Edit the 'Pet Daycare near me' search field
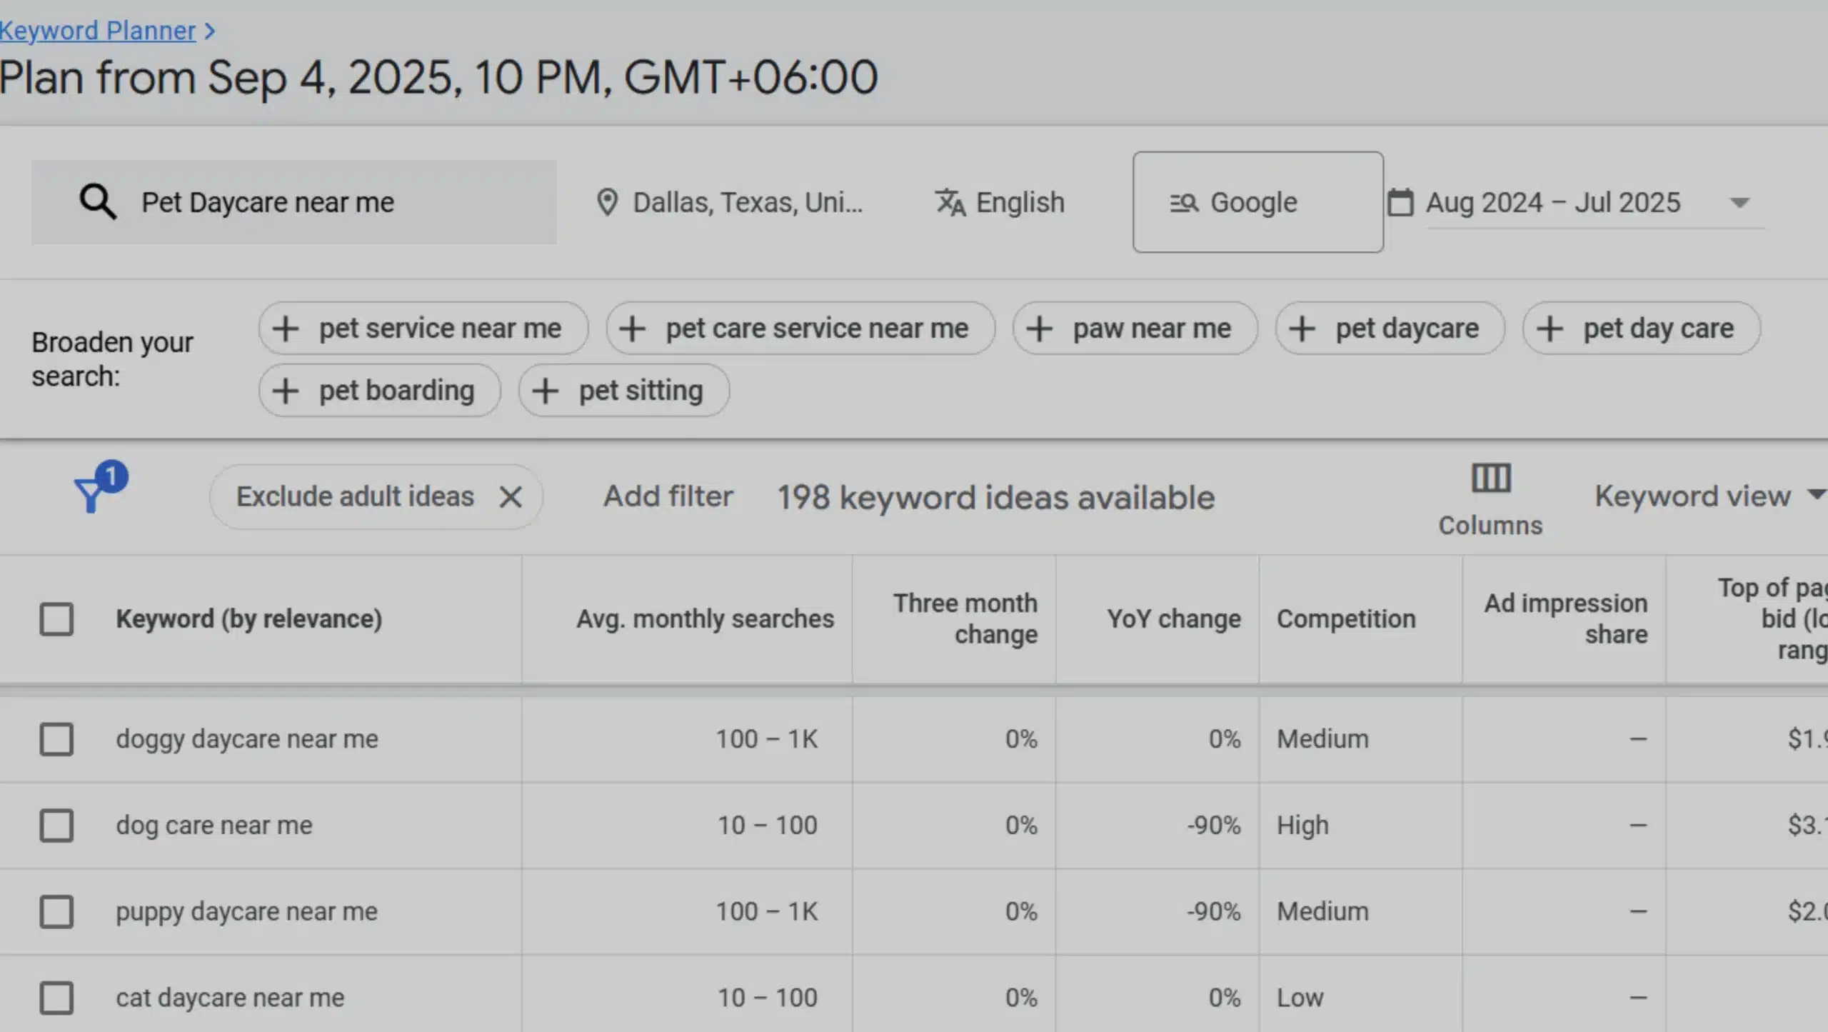 (293, 202)
